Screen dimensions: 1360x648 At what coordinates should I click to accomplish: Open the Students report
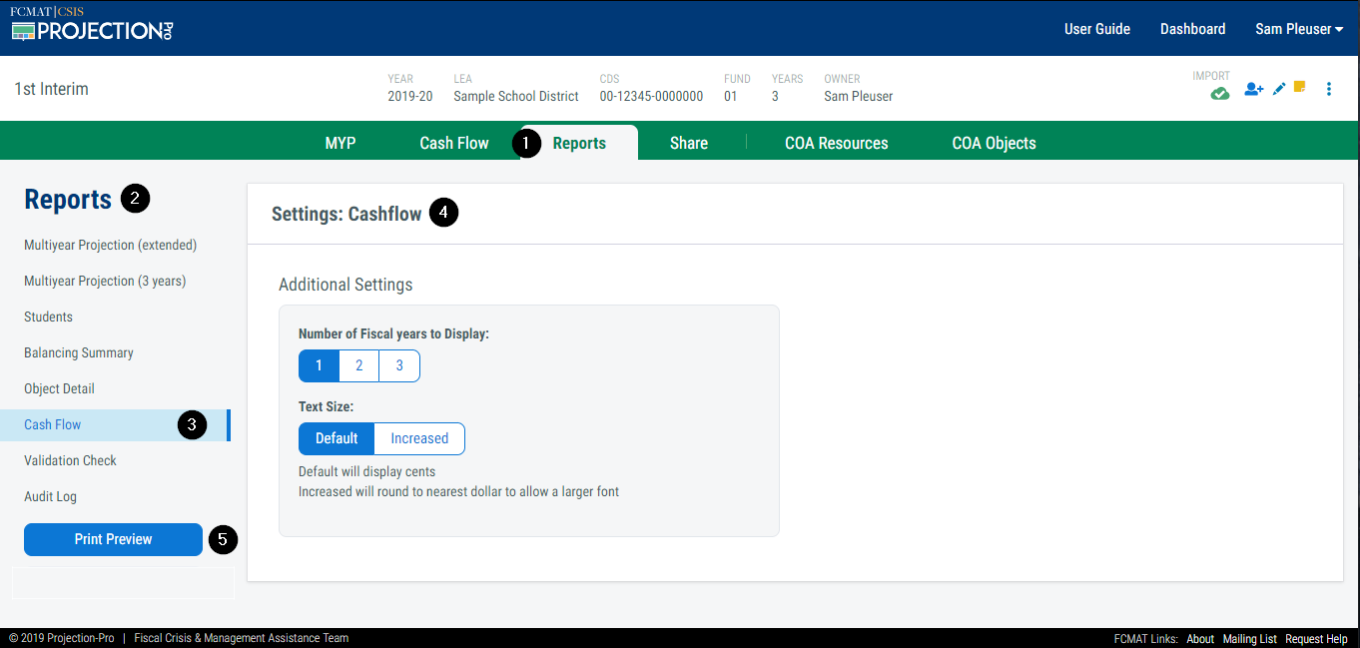(x=48, y=317)
